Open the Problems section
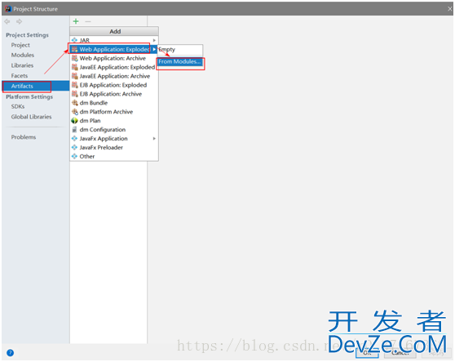Viewport: 455px width, 362px height. (24, 137)
